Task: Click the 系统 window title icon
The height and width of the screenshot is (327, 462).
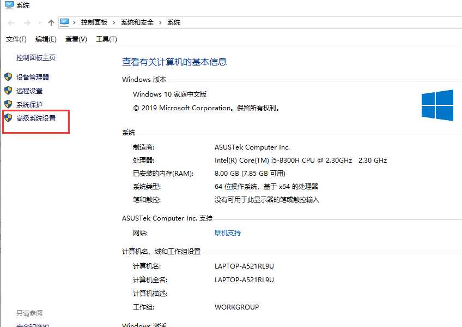Action: coord(9,5)
